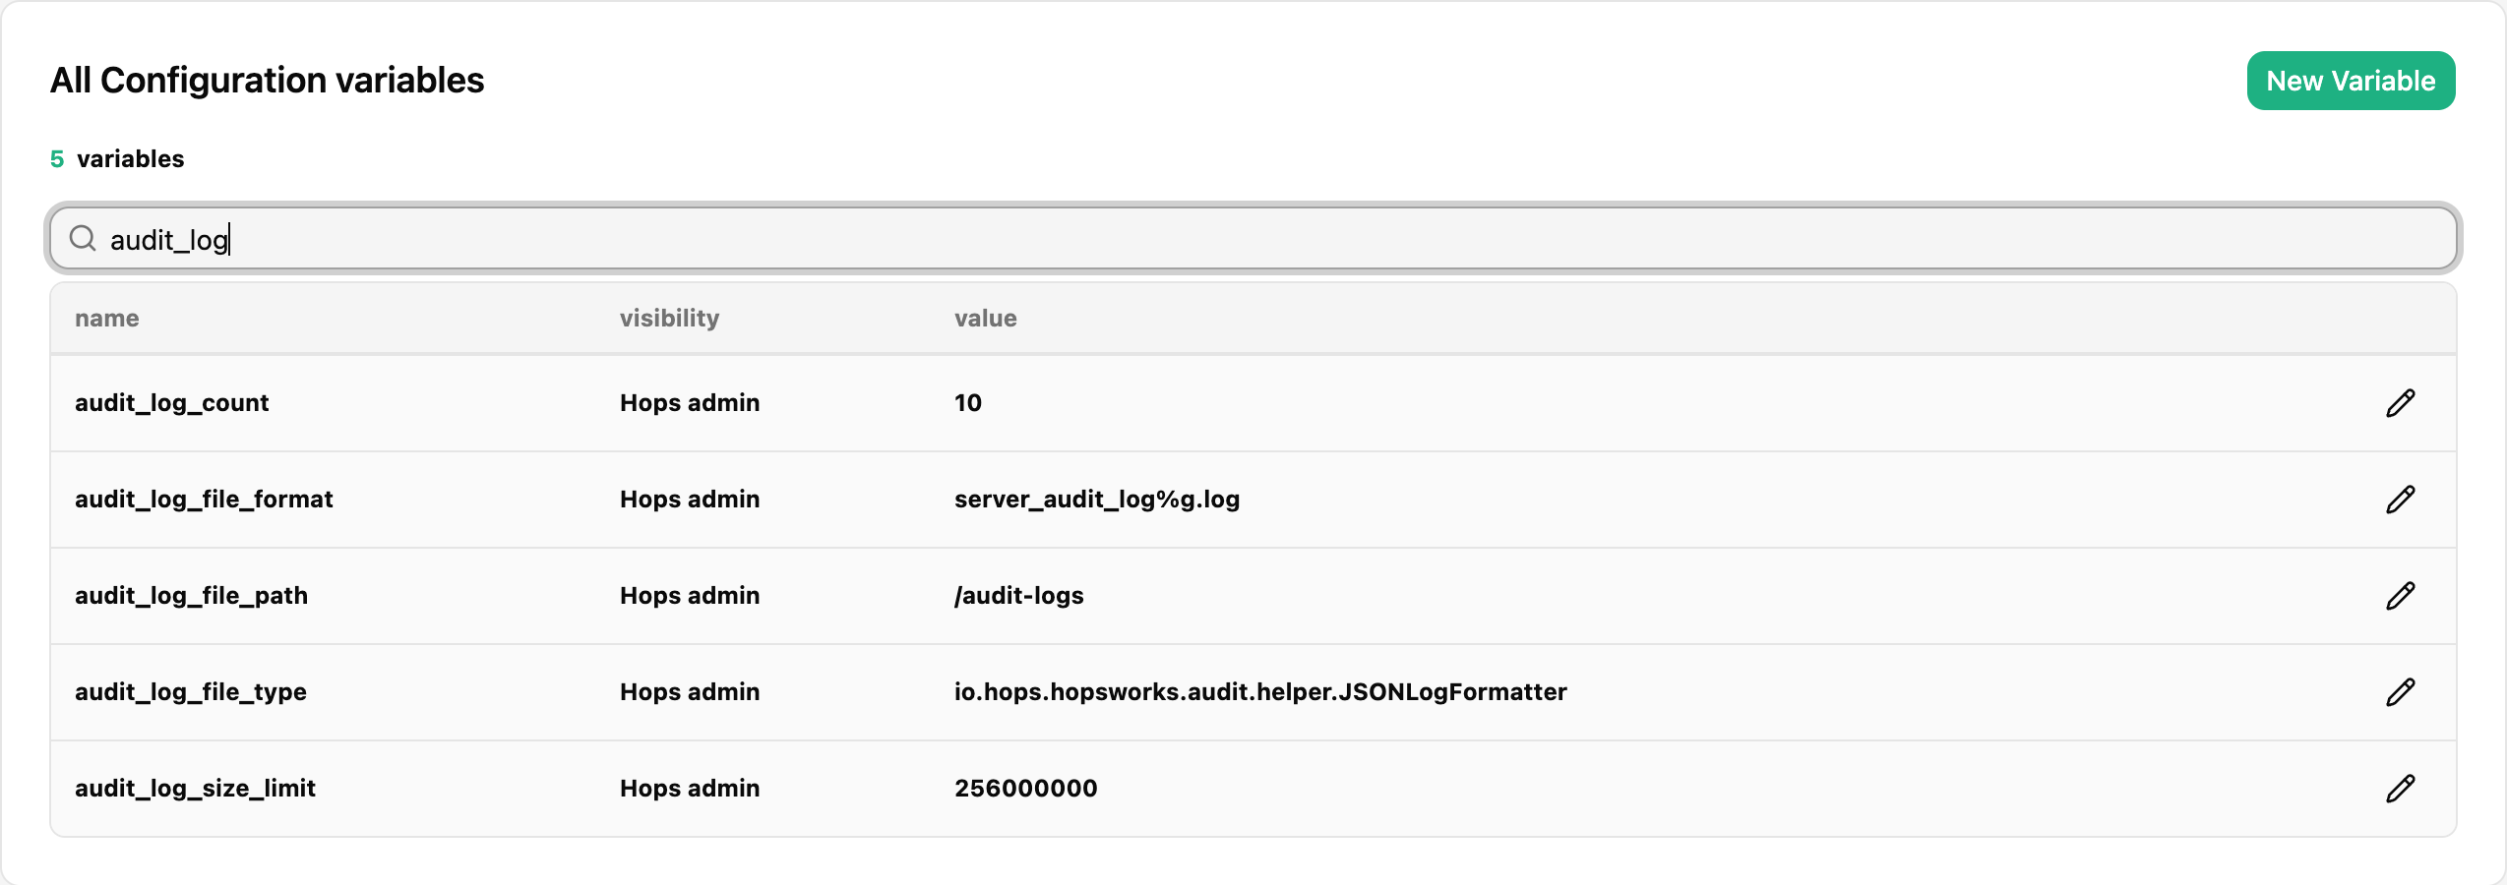Click the 5 variables counter
Viewport: 2507px width, 885px height.
117,159
